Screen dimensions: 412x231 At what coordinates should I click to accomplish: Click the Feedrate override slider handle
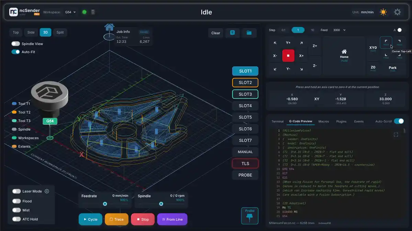tap(105, 204)
